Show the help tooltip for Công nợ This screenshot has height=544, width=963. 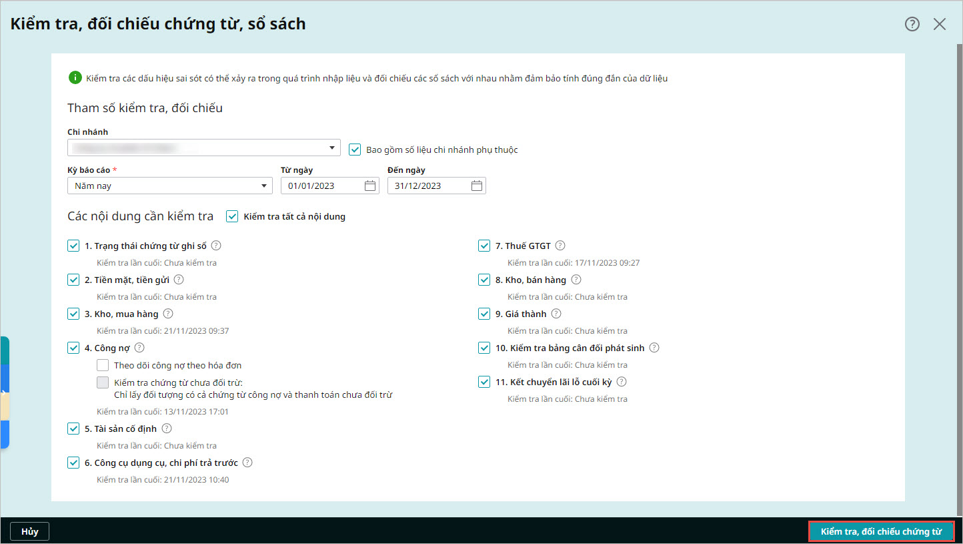[x=139, y=348]
